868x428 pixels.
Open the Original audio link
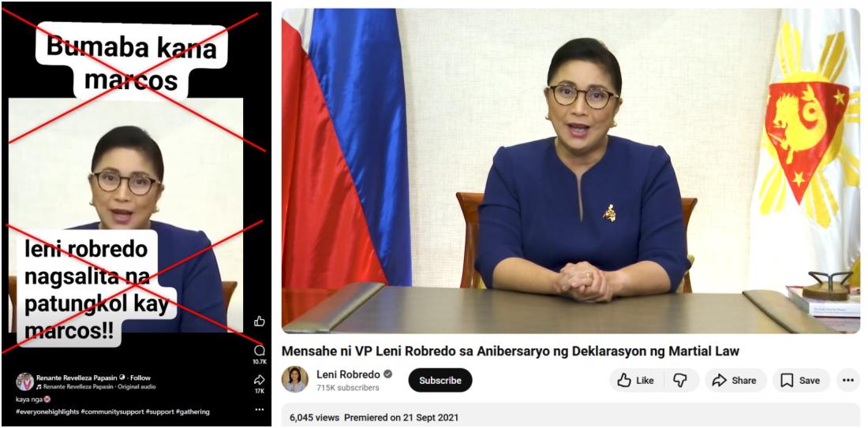coord(137,387)
